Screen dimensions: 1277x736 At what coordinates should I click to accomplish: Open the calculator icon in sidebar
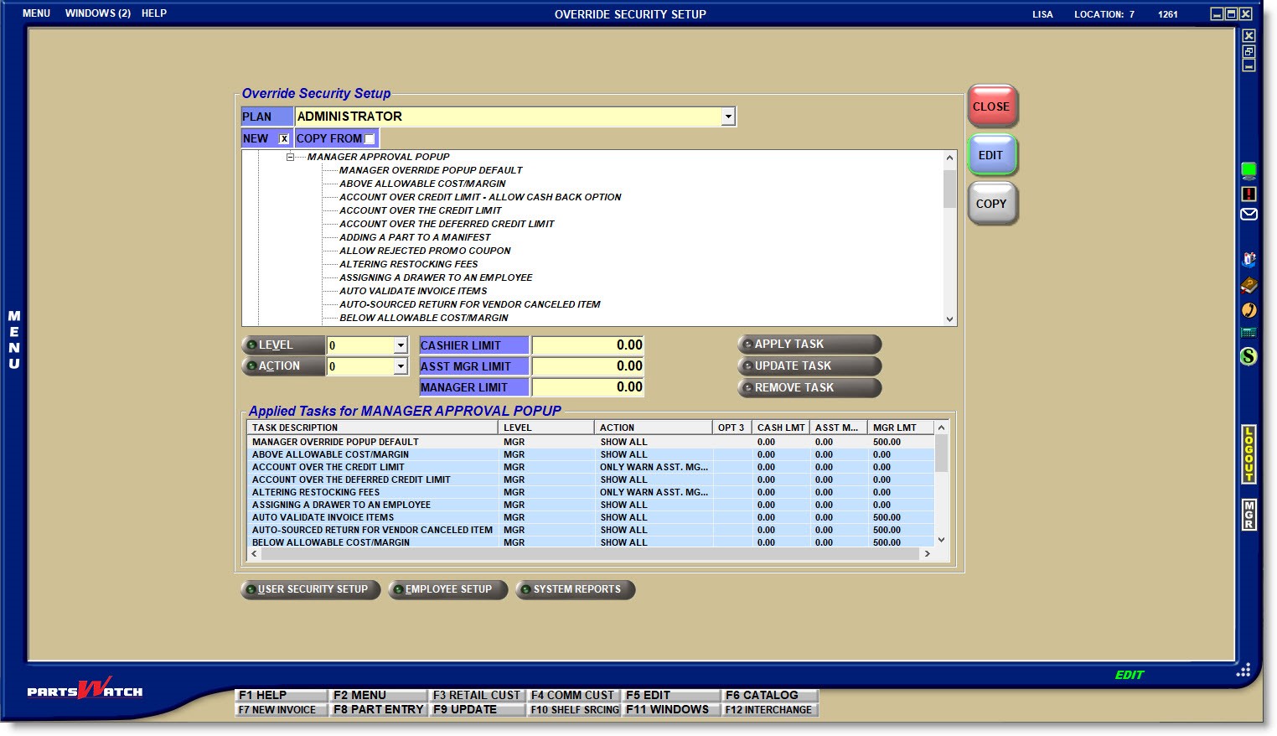click(1249, 333)
